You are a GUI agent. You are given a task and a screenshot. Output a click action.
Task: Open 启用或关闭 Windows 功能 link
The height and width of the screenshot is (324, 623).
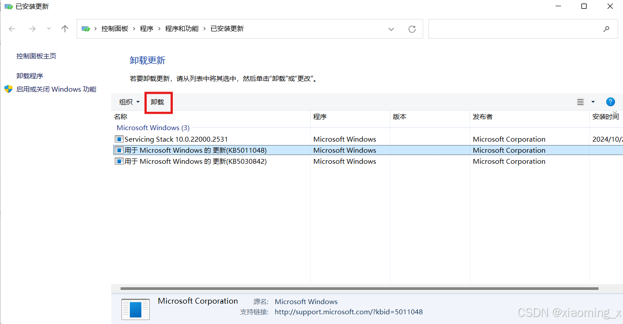[56, 89]
